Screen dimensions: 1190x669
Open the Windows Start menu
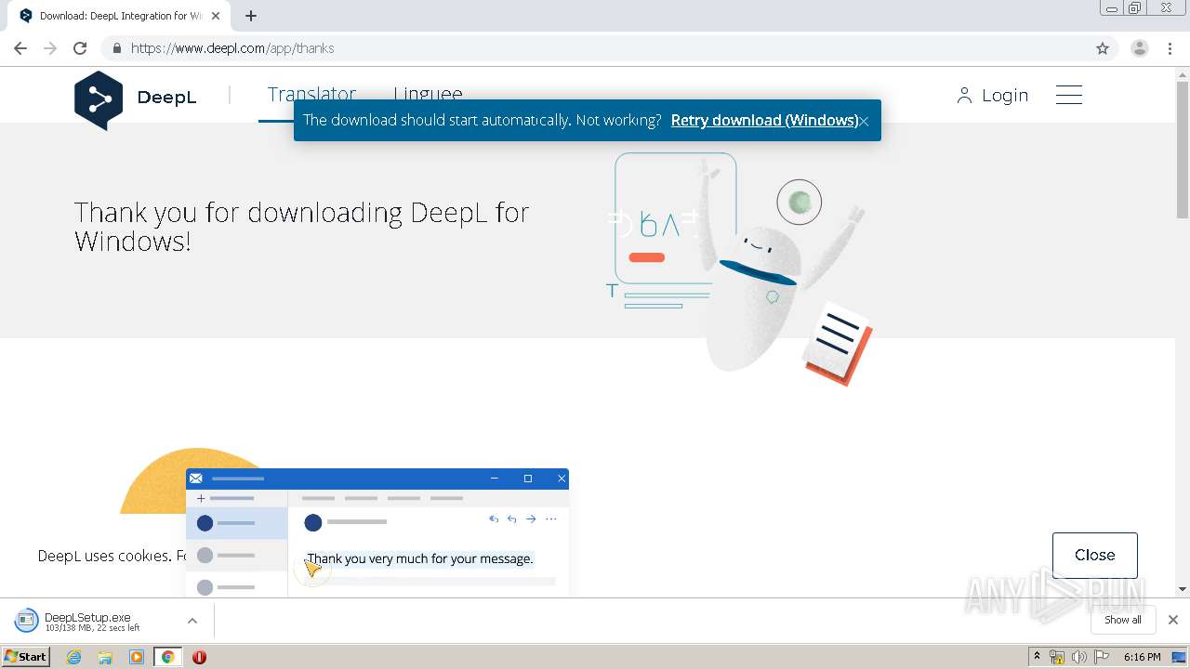[25, 657]
